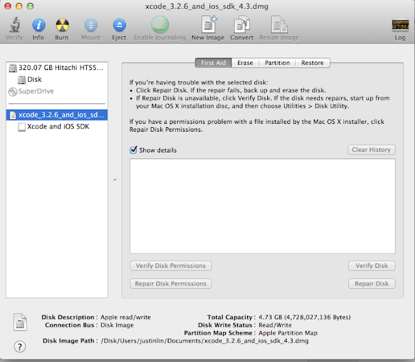This screenshot has height=362, width=415.
Task: Switch to the Erase tab
Action: point(245,63)
